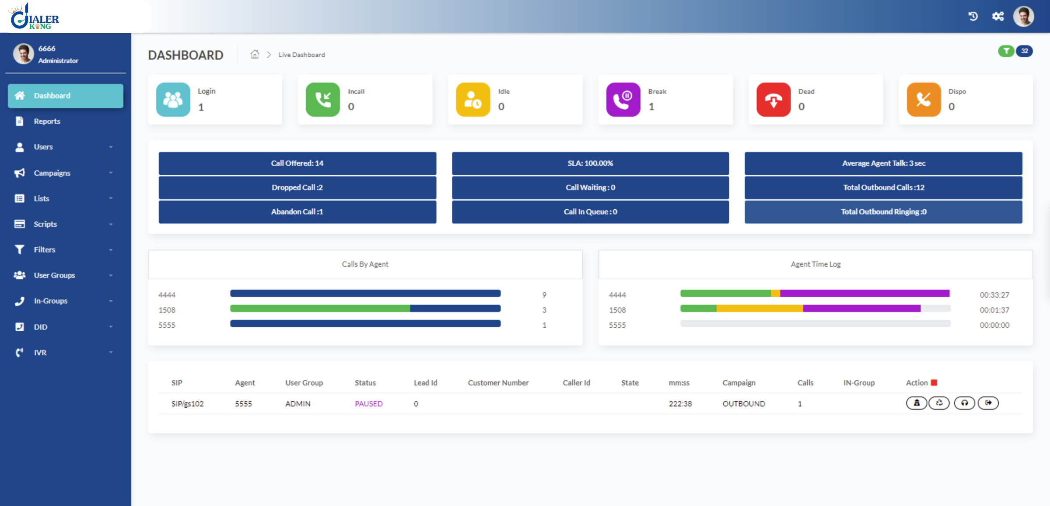Toggle the green filter button
This screenshot has width=1050, height=506.
point(1006,51)
